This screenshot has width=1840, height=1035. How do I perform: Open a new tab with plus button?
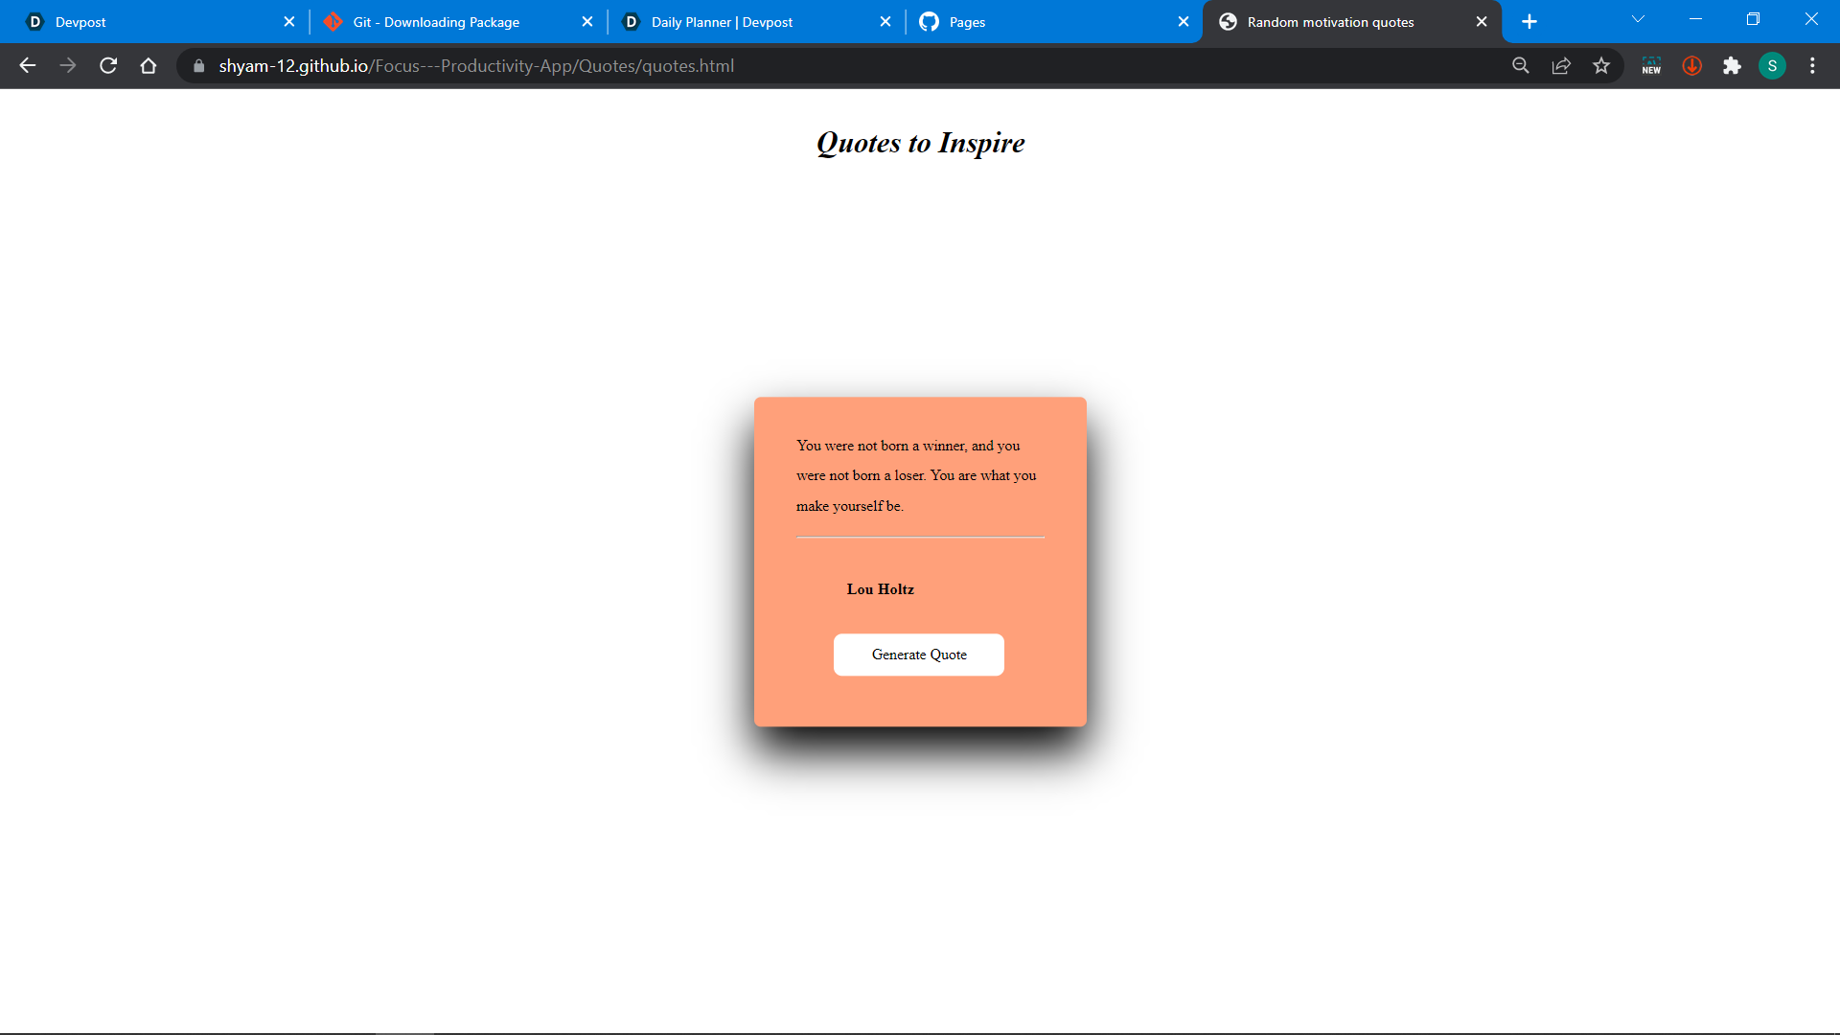[x=1529, y=21]
